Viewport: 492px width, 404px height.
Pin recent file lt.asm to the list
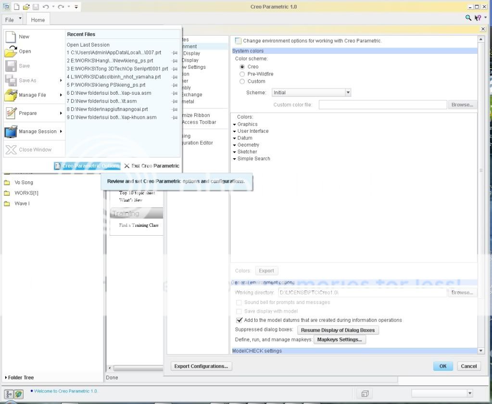(x=175, y=101)
